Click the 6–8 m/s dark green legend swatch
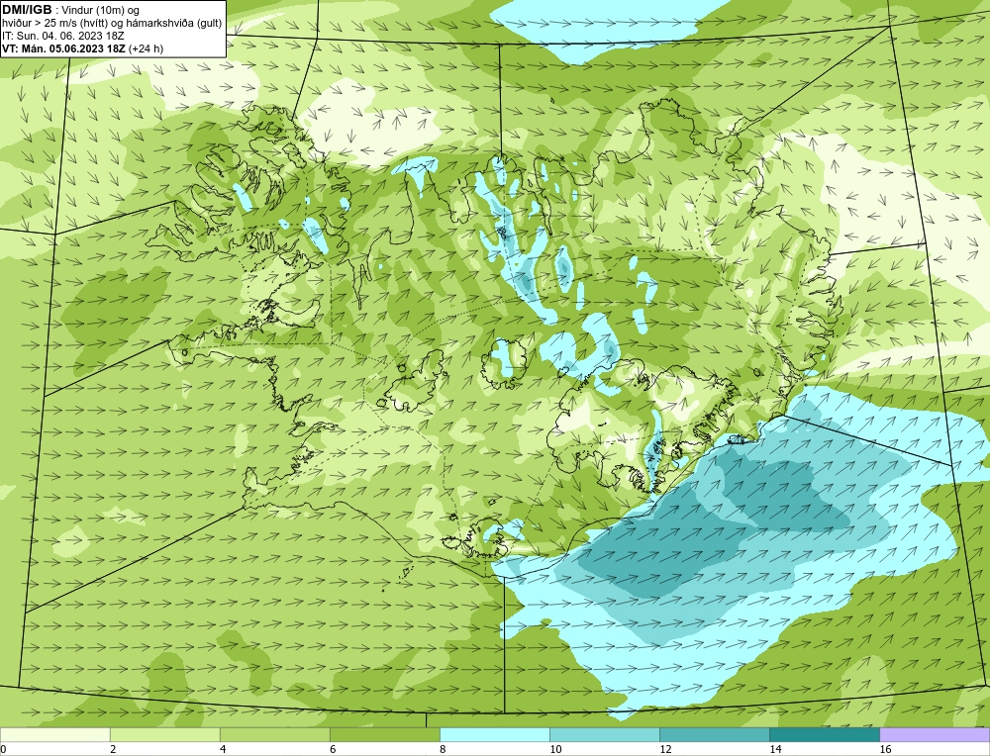This screenshot has width=990, height=756. [x=384, y=734]
